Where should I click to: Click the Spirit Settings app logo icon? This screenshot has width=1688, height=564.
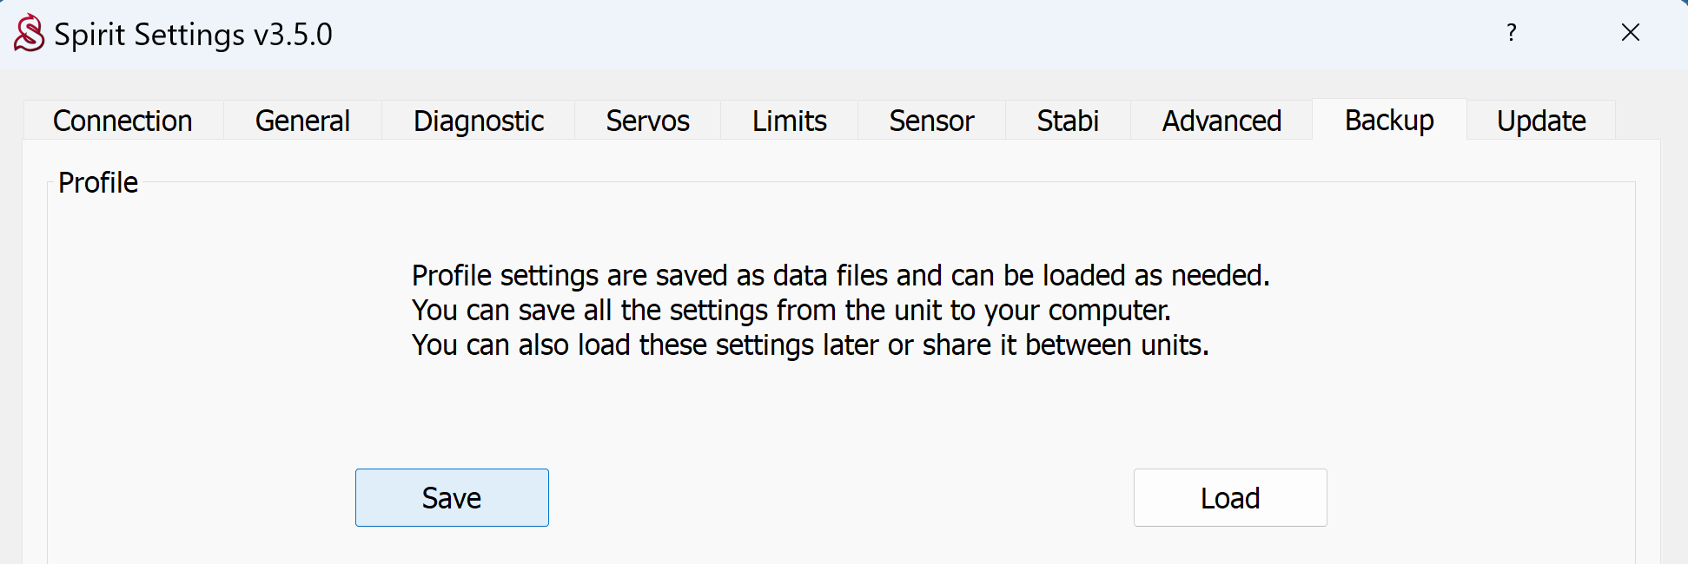pyautogui.click(x=29, y=34)
